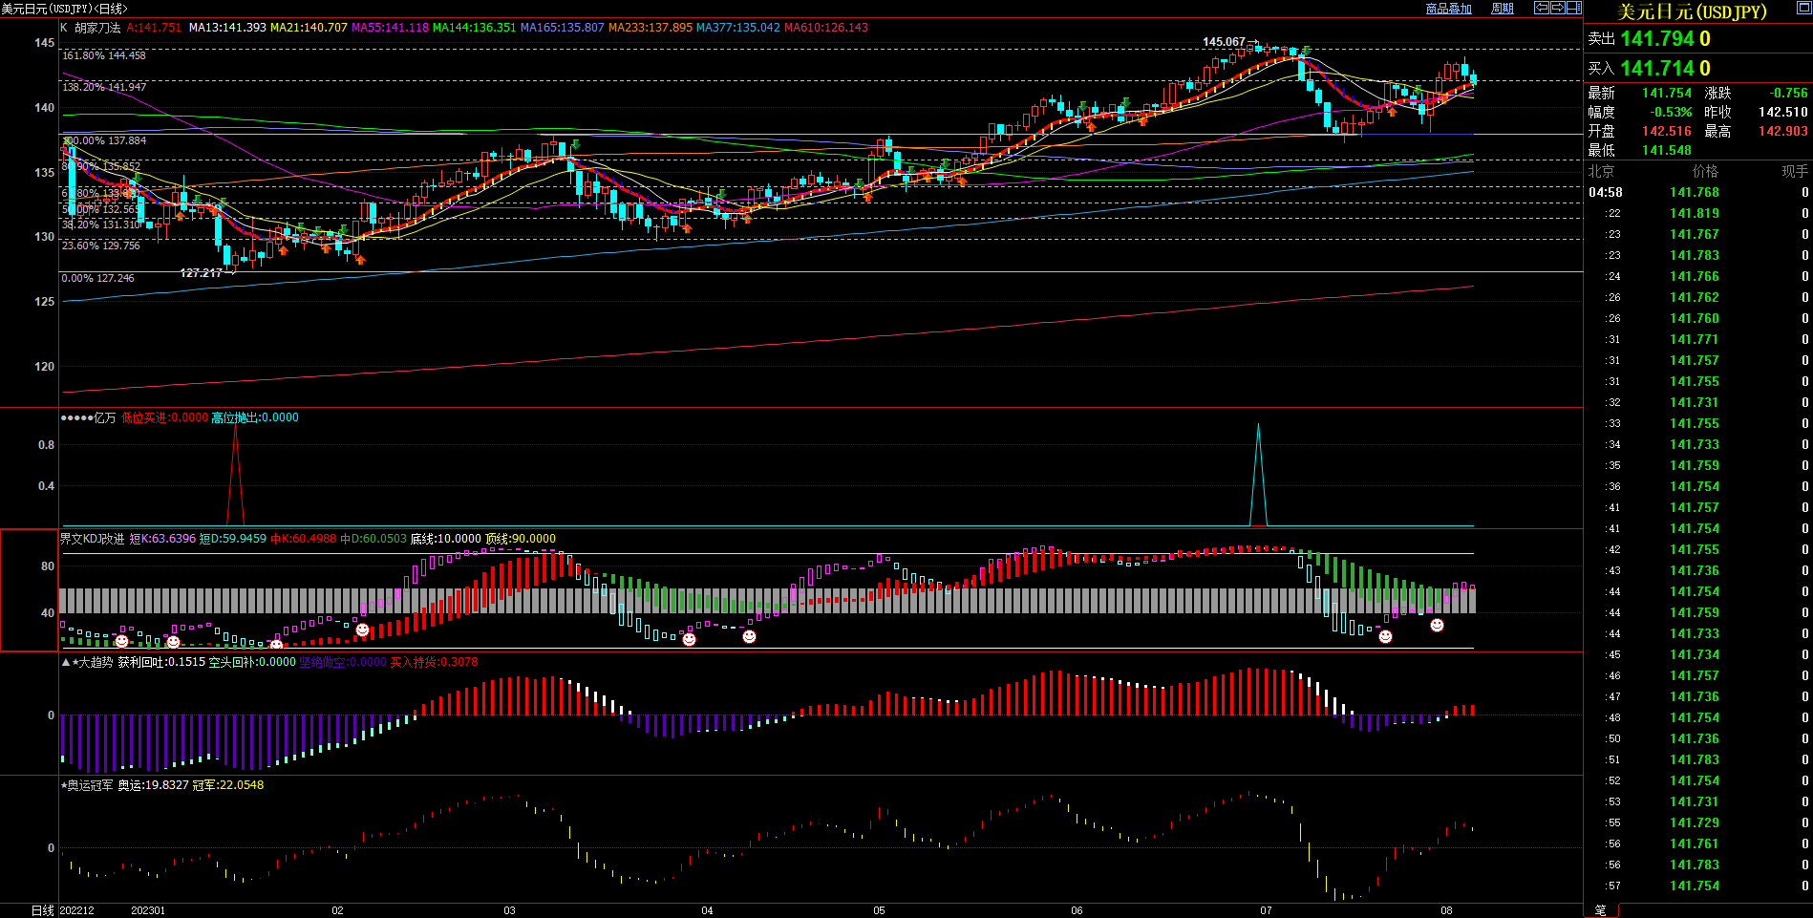Toggle the side panel layout icon
Screen dimensions: 1813x918
[x=1573, y=8]
